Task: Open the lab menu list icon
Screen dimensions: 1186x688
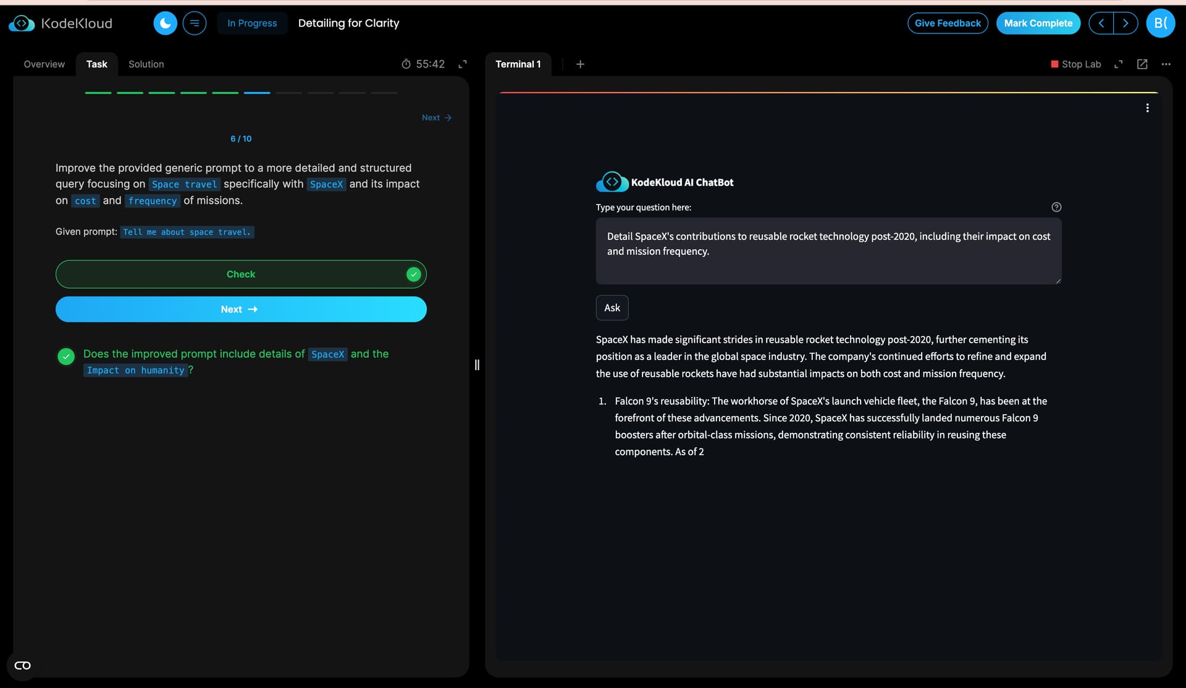Action: (x=195, y=23)
